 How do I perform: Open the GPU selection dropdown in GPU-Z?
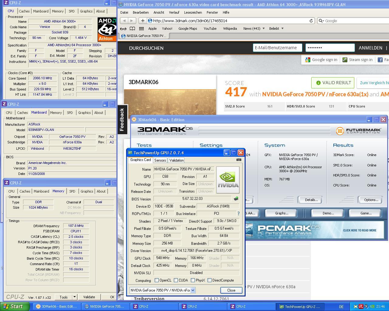[193, 290]
